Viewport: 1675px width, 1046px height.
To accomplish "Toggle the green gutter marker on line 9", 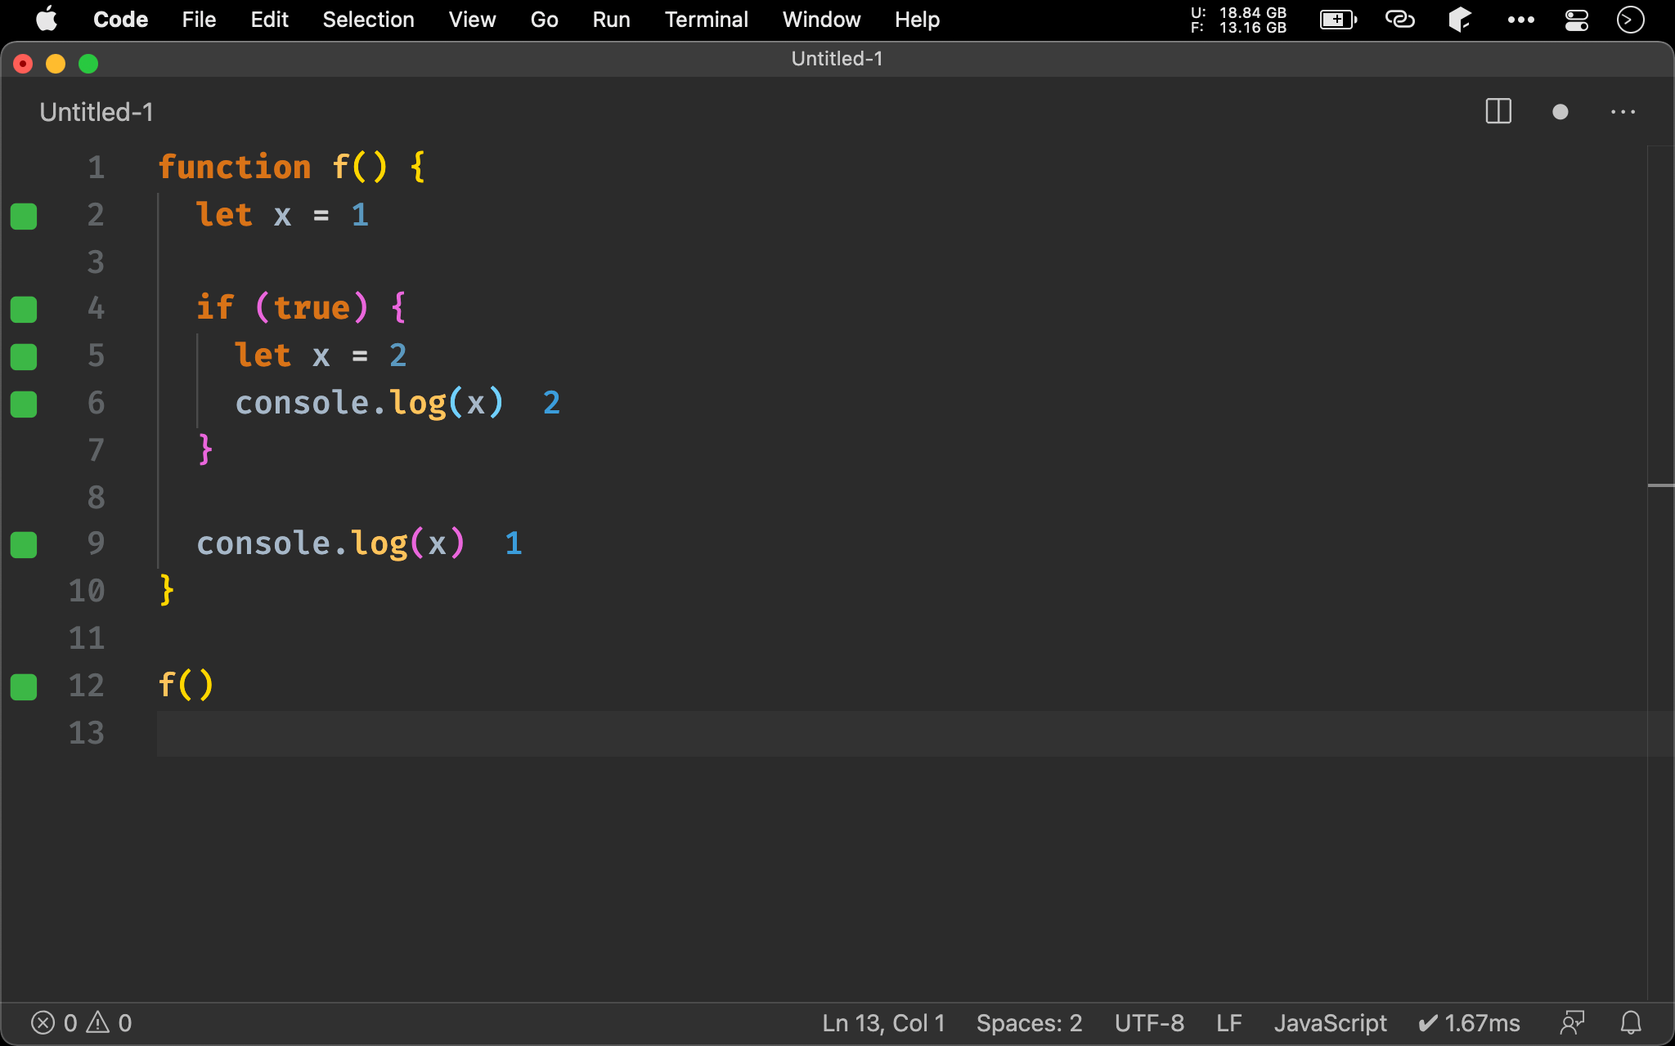I will [x=24, y=544].
